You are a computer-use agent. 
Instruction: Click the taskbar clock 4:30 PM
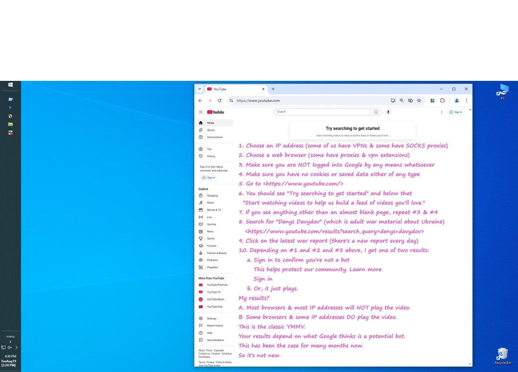[x=10, y=356]
